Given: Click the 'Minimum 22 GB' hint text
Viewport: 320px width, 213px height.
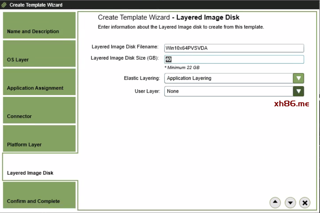Looking at the screenshot, I should tap(182, 68).
